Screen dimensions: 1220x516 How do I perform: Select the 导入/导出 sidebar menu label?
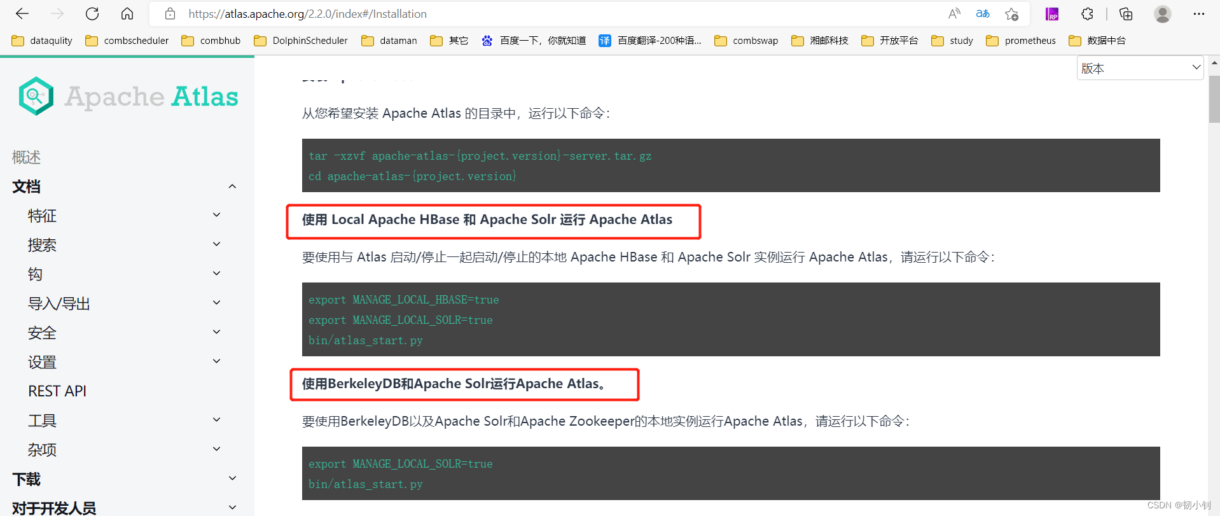(x=59, y=303)
